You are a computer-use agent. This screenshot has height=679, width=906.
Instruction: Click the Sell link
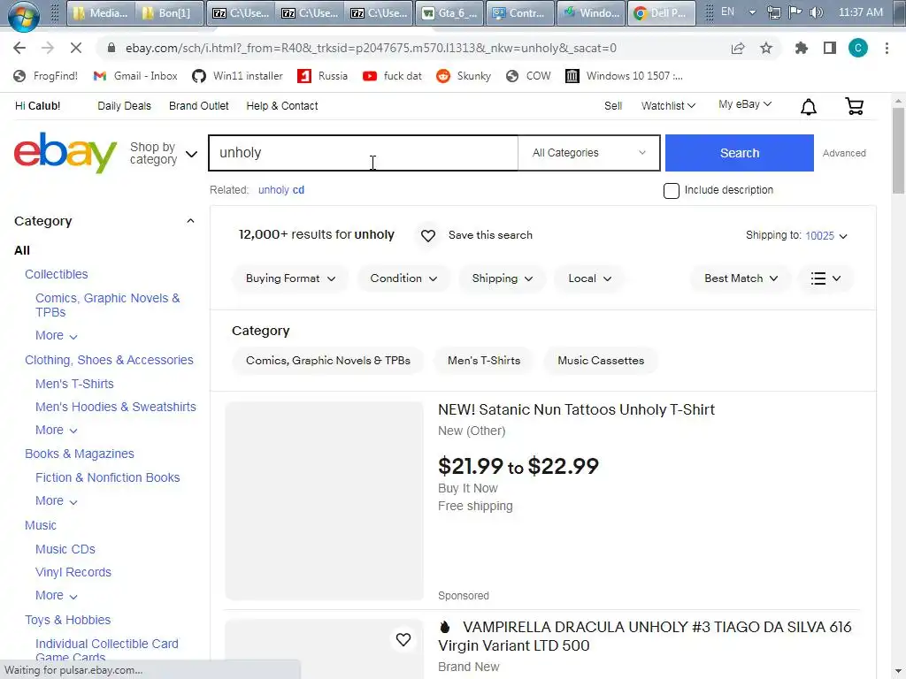coord(613,106)
